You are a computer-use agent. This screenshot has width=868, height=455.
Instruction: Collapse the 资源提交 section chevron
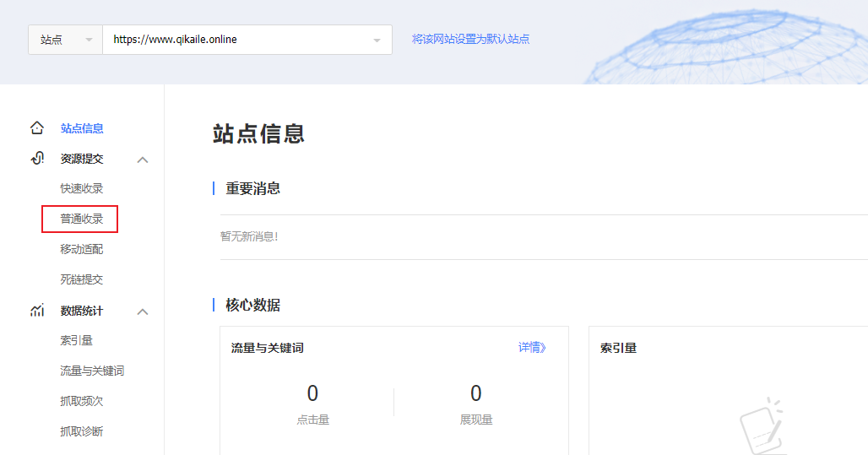143,160
